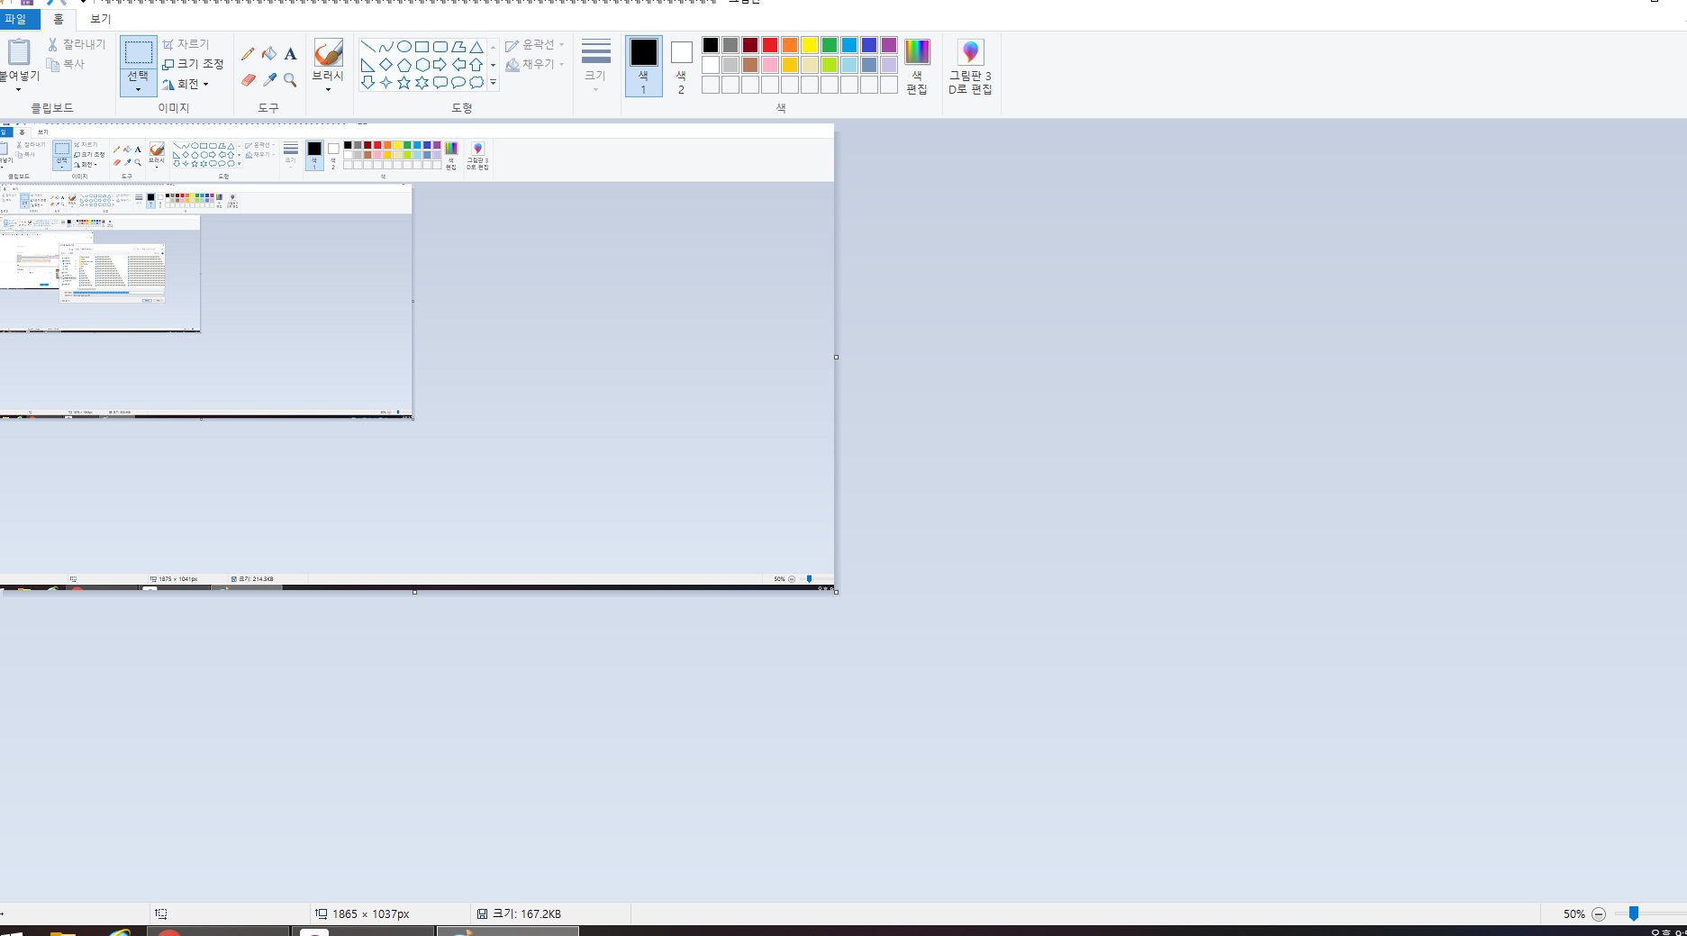Open the Rotate (회전) dropdown
This screenshot has width=1687, height=936.
coord(186,84)
